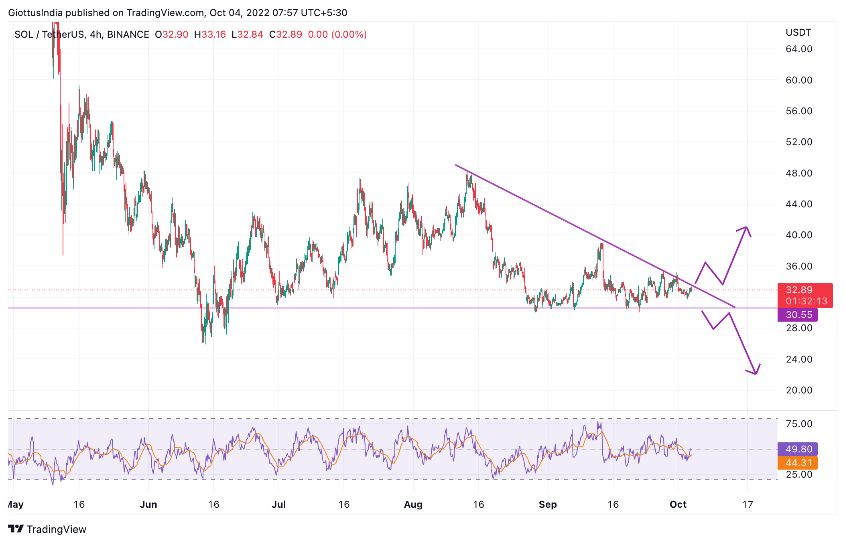Click the orange RSI average label 44.31
This screenshot has height=543, width=845.
[x=798, y=463]
